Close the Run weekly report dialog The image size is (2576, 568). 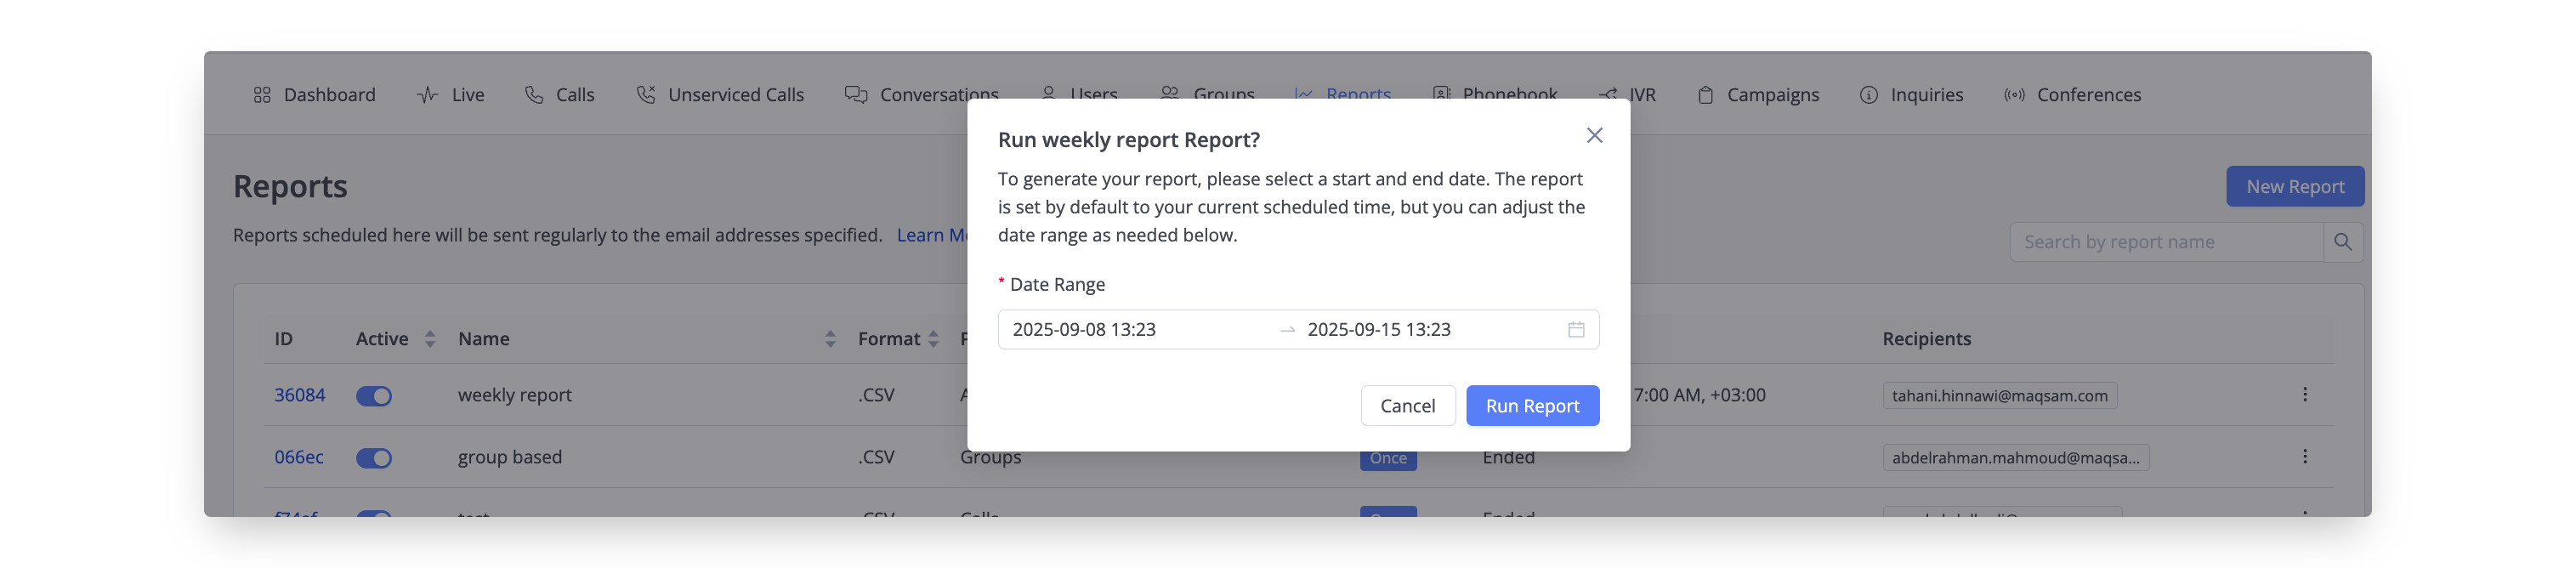point(1594,135)
